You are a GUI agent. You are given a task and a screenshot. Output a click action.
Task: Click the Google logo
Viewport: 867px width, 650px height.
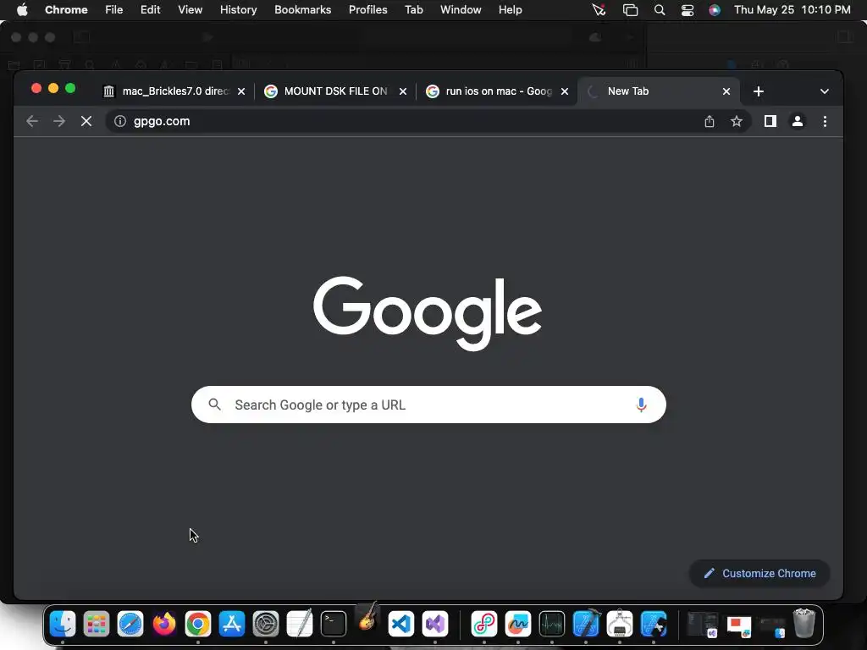(x=428, y=313)
